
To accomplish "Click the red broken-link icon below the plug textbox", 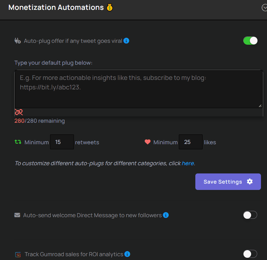I will [x=18, y=112].
